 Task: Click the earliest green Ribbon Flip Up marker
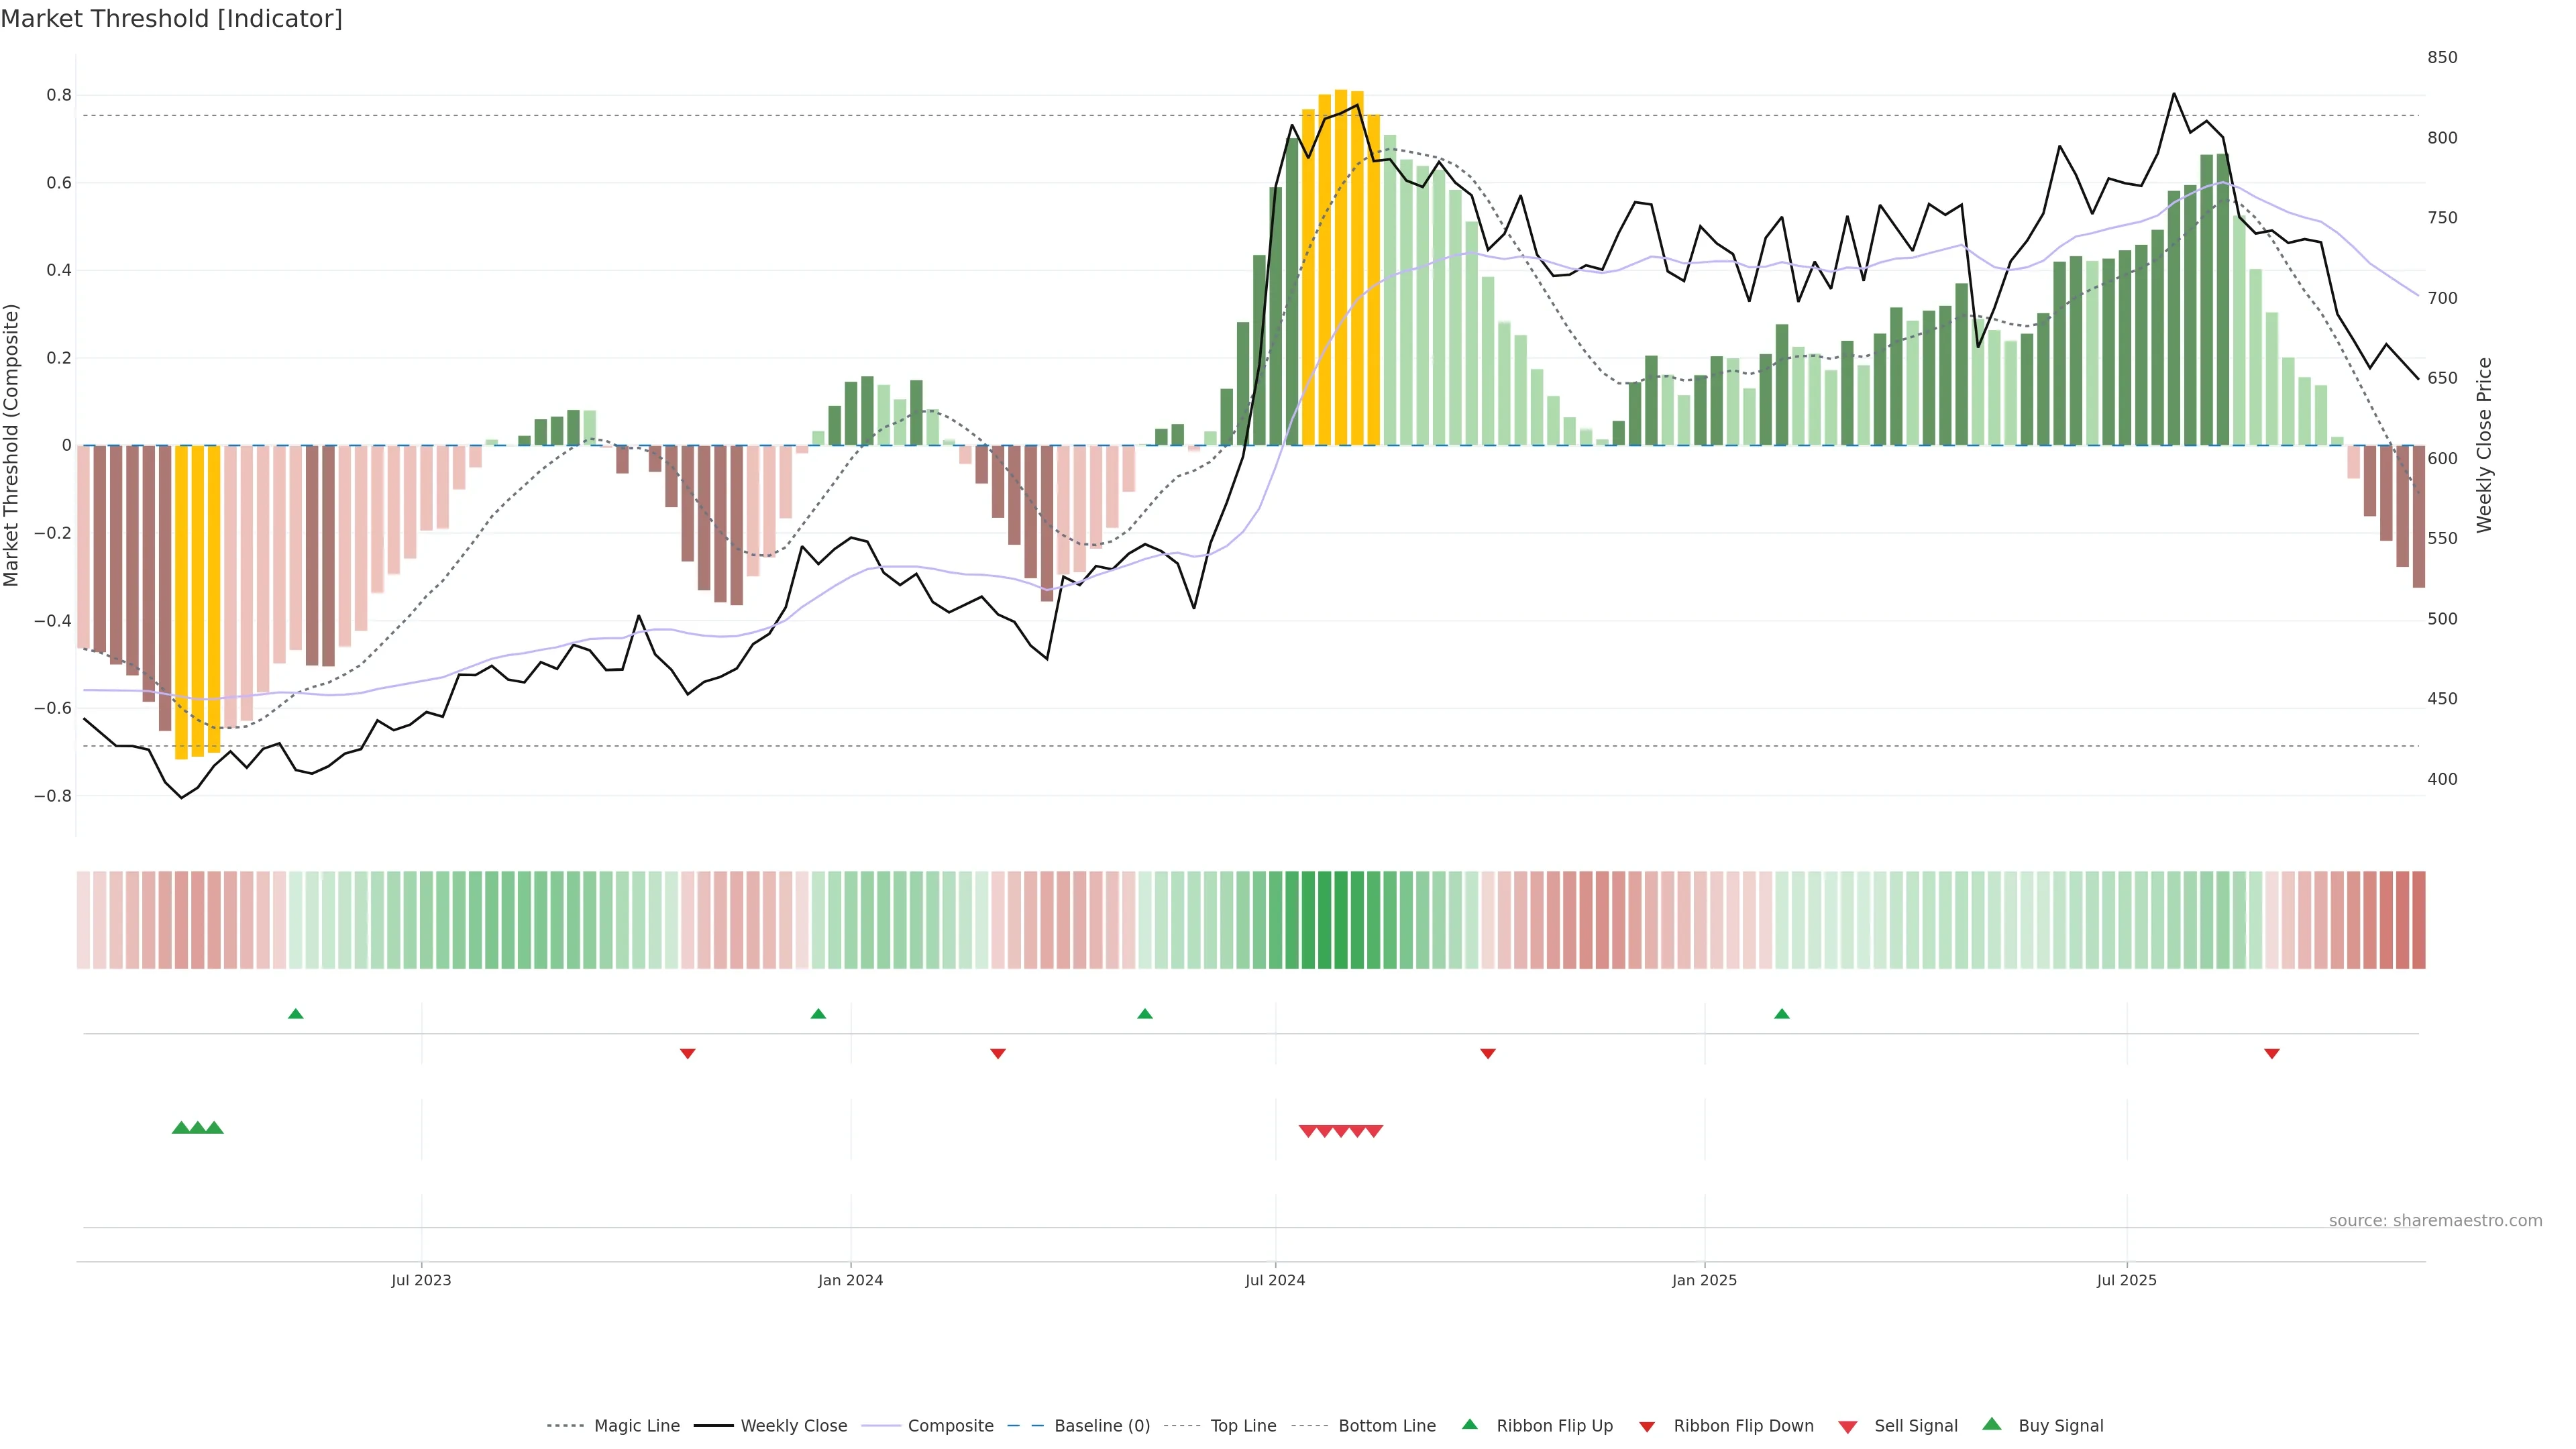click(295, 1014)
